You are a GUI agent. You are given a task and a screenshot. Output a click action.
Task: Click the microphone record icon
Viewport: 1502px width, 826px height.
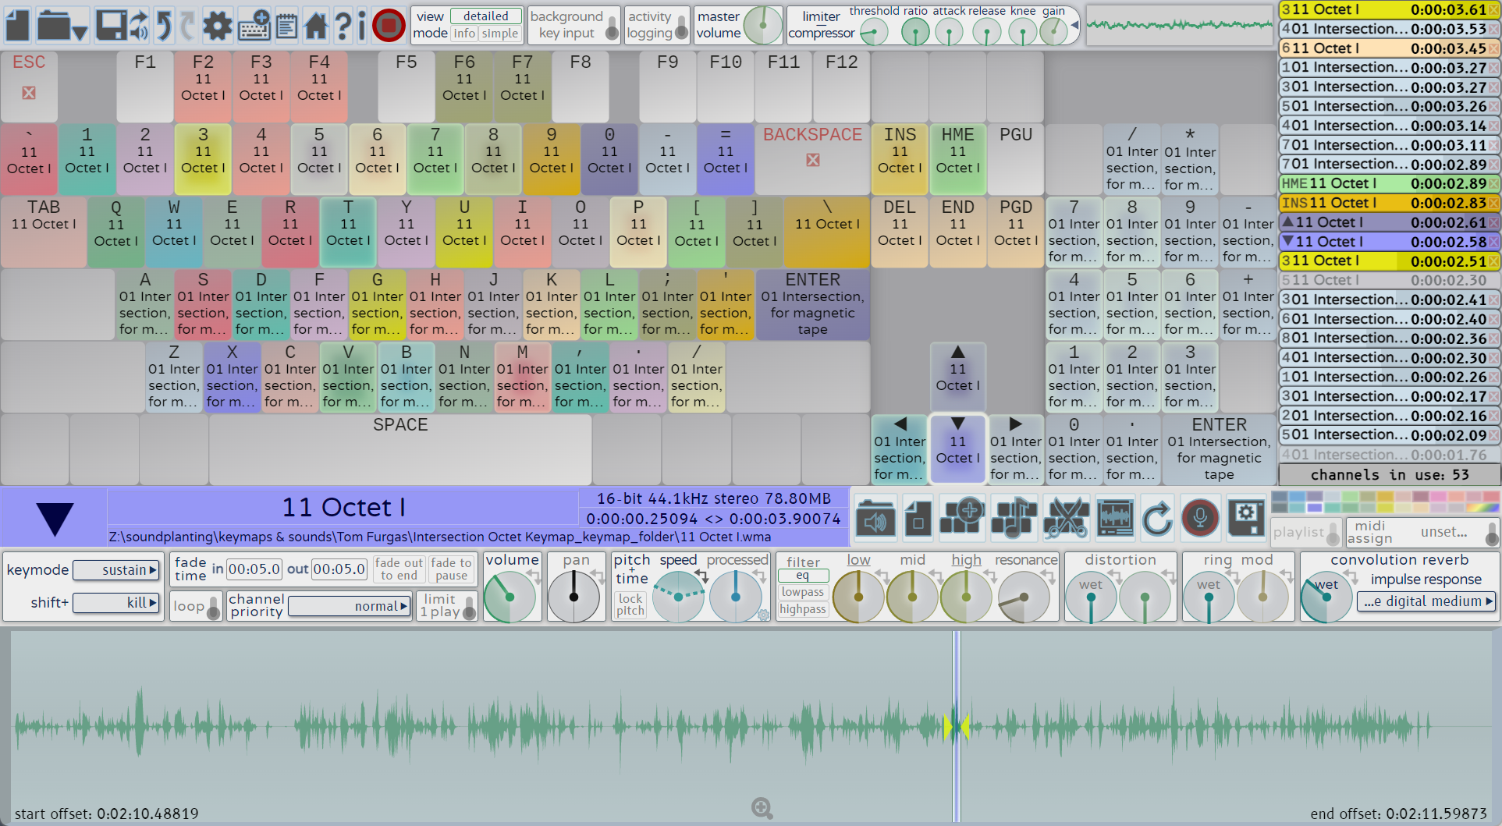[1200, 518]
